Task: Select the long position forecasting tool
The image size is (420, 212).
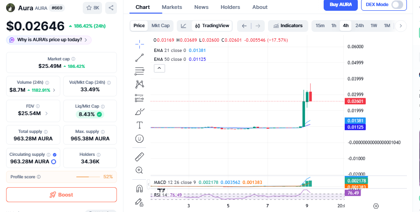Action: click(139, 98)
